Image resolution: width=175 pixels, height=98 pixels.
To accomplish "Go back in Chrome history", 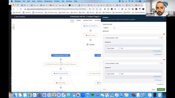I will coord(14,9).
